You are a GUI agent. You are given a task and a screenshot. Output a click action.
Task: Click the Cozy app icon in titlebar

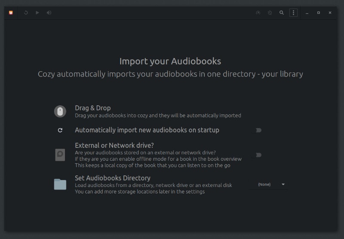click(11, 13)
